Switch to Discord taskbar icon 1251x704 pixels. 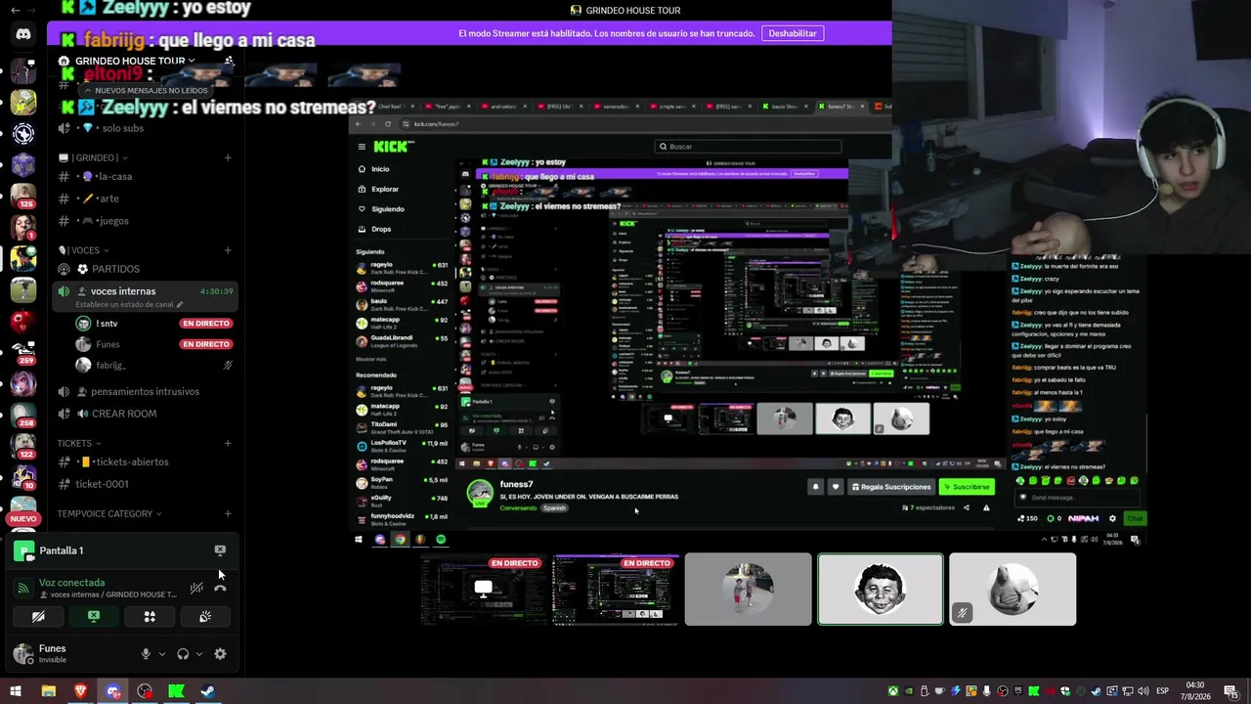coord(112,691)
